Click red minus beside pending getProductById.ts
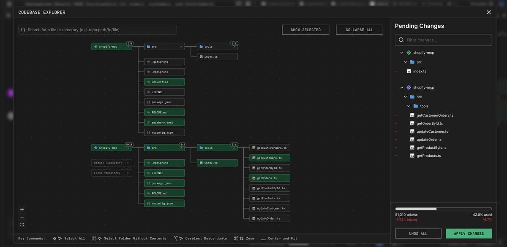The height and width of the screenshot is (247, 507). click(x=396, y=148)
